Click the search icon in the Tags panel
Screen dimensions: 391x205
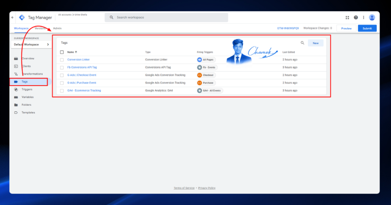click(302, 43)
